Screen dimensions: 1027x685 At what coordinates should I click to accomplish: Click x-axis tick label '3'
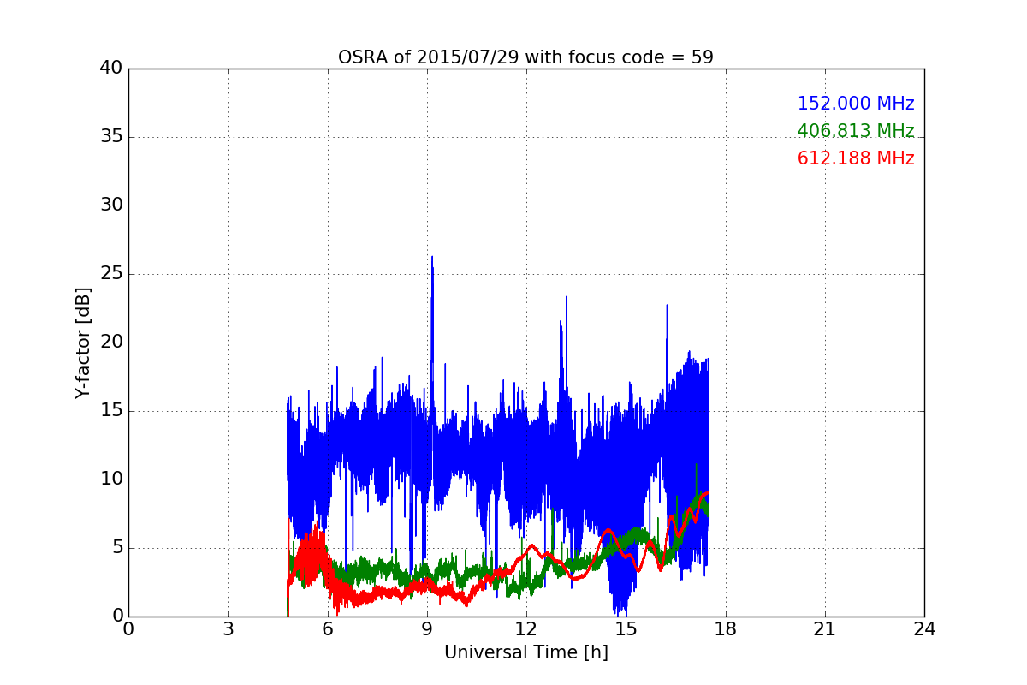(x=228, y=629)
